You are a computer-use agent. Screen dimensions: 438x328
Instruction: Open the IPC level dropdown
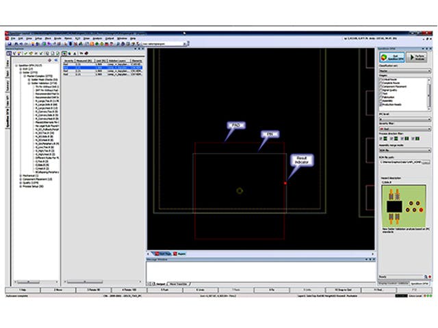click(404, 119)
